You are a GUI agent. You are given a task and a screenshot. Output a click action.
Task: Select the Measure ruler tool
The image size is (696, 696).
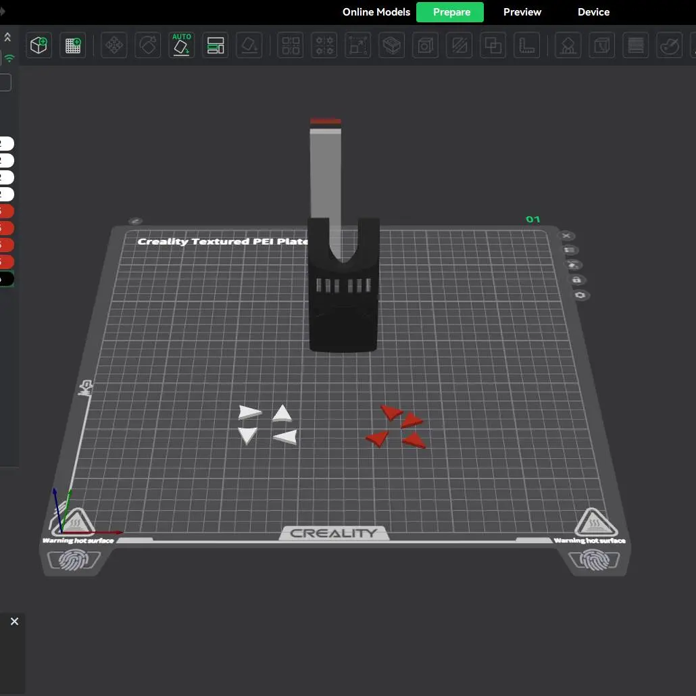coord(527,46)
